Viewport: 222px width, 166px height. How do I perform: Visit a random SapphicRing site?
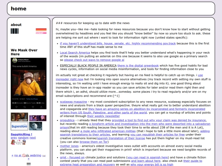(23, 138)
